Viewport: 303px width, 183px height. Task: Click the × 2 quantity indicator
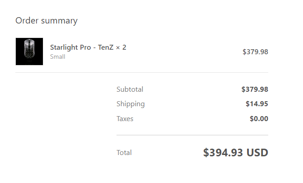121,47
